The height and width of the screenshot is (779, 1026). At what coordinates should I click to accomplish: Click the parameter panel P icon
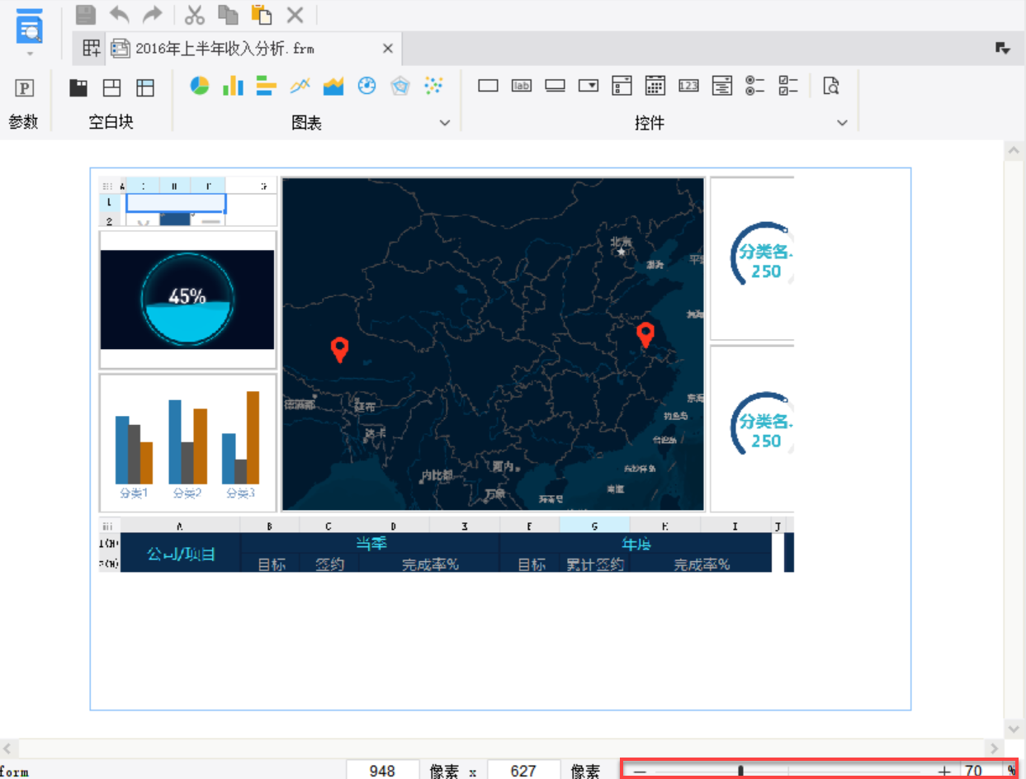(x=26, y=87)
